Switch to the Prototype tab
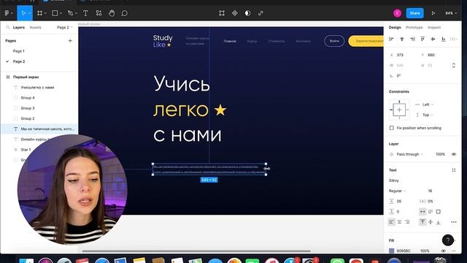The height and width of the screenshot is (263, 467). 414,27
